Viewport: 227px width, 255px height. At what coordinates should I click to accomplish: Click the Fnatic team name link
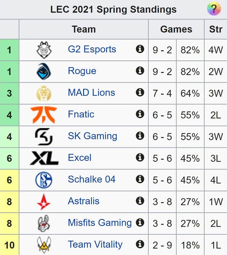(x=81, y=114)
